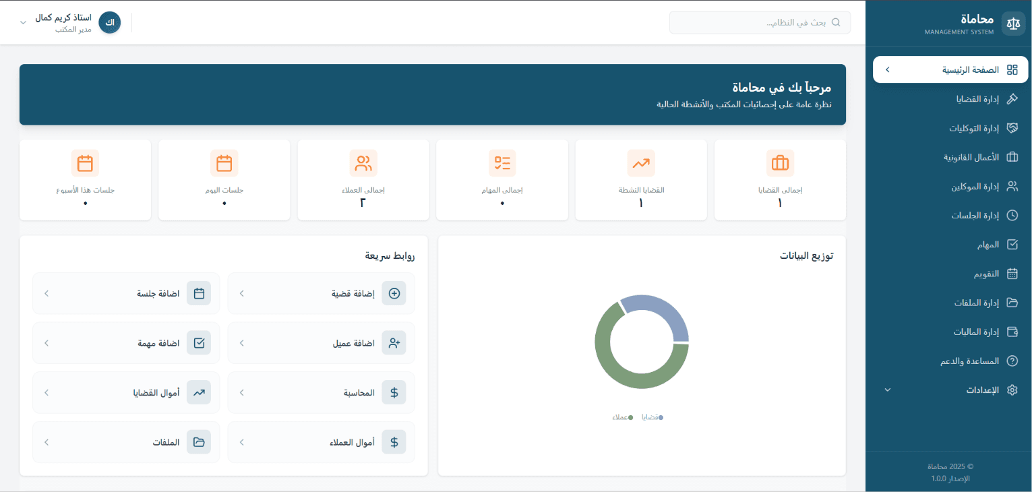Click the أموال العملاء quick link
Image resolution: width=1032 pixels, height=492 pixels.
point(322,442)
